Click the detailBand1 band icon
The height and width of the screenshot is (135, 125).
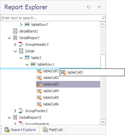[x=15, y=31]
